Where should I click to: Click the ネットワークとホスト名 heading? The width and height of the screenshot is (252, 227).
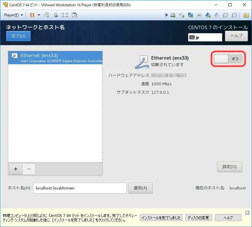coord(35,27)
